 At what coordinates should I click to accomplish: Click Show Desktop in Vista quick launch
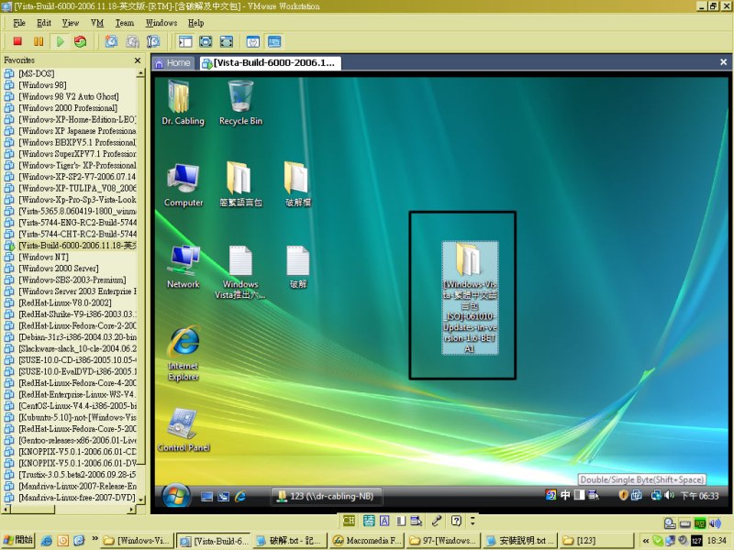click(x=206, y=496)
